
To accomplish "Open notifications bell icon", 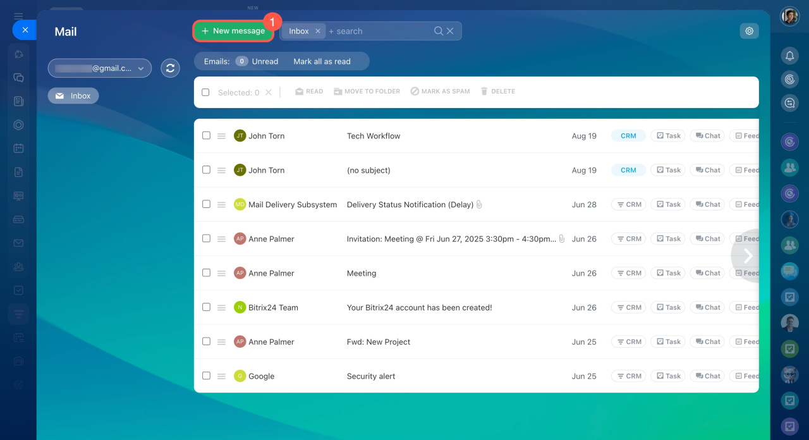I will [790, 56].
